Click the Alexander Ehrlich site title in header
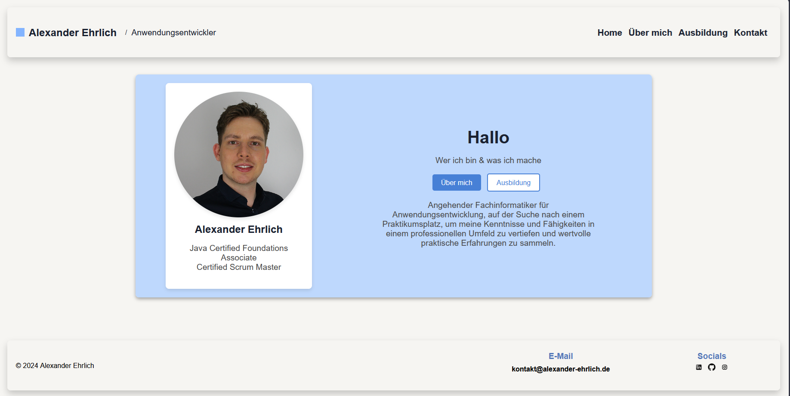 click(x=73, y=33)
